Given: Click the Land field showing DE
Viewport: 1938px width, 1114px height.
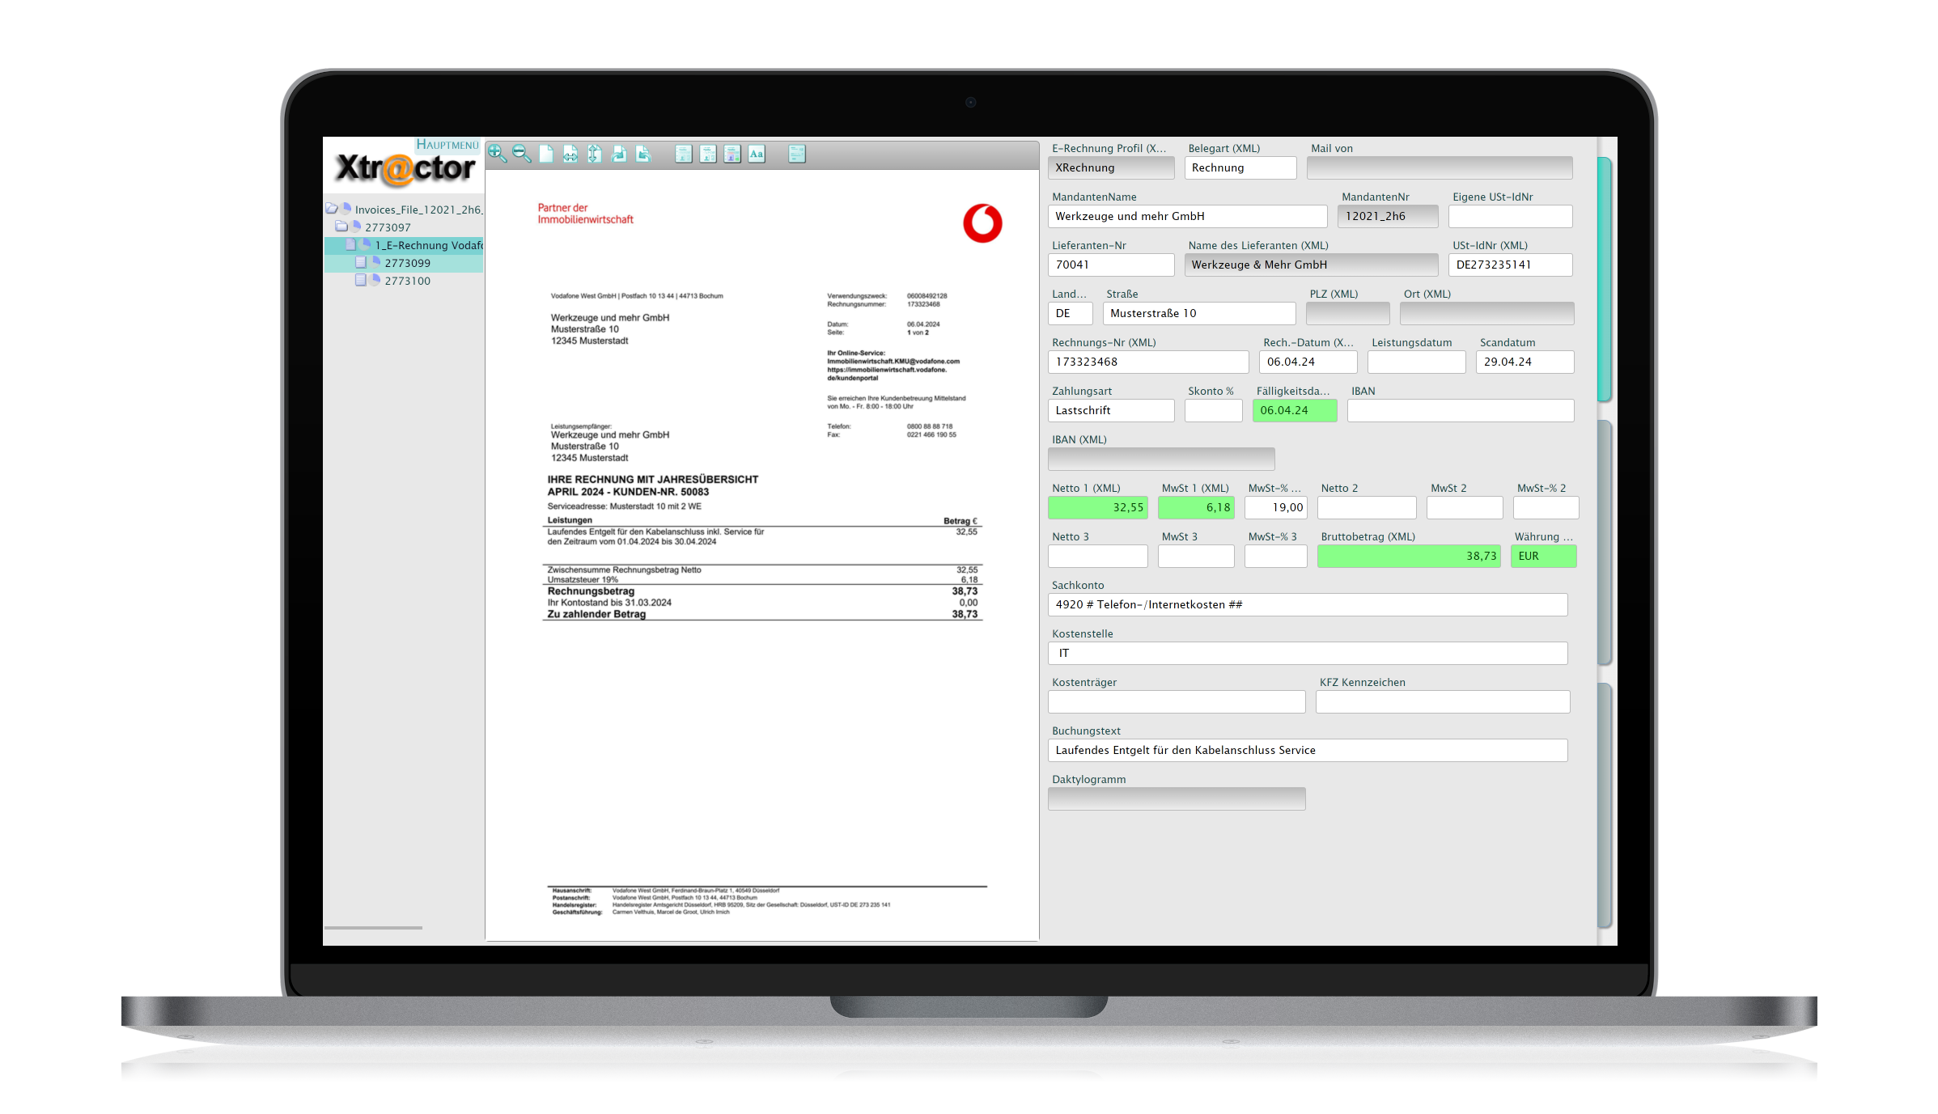Looking at the screenshot, I should [x=1070, y=313].
